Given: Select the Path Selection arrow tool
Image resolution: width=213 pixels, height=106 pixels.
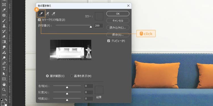Looking at the screenshot, I should (x=4, y=74).
